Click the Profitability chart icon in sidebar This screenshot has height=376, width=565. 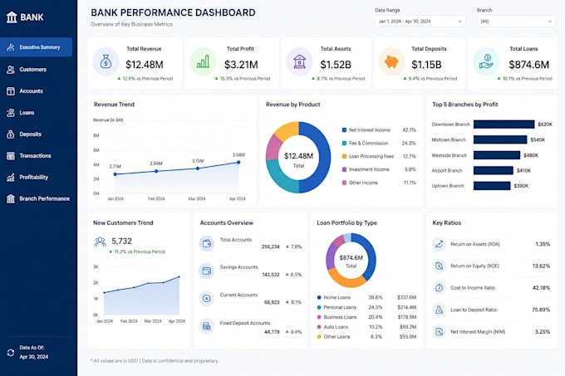pos(11,178)
